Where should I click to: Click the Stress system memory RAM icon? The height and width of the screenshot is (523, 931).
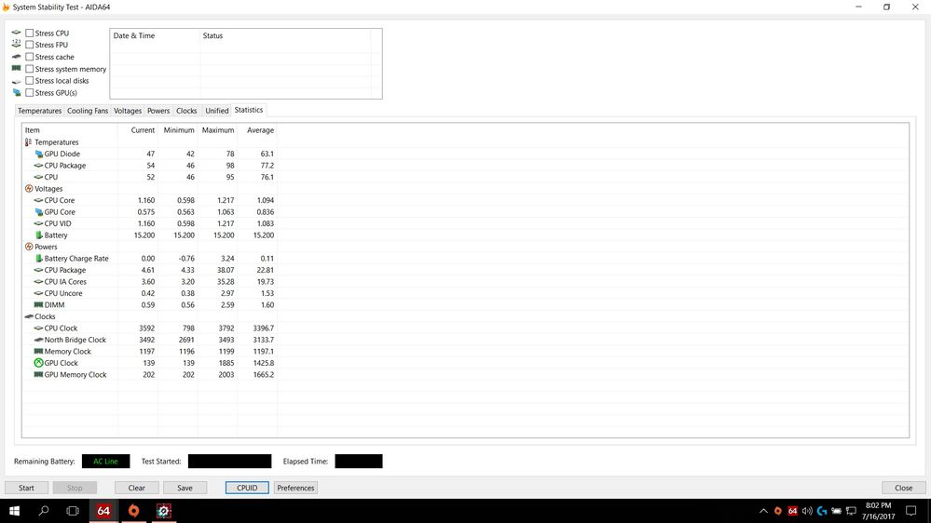pyautogui.click(x=16, y=68)
